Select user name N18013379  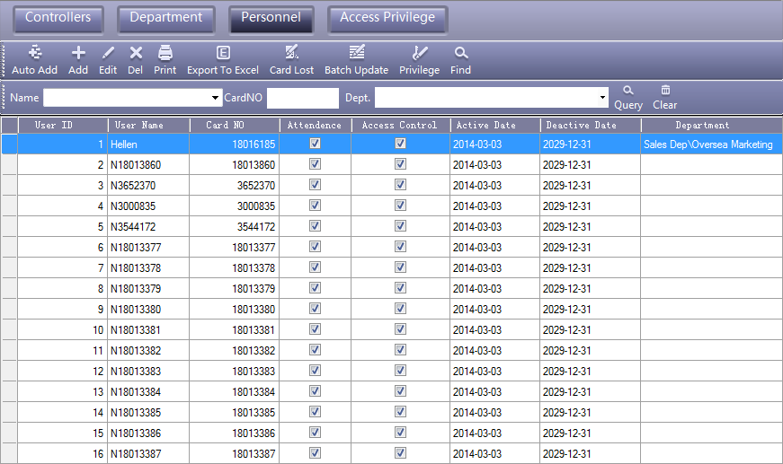tap(136, 289)
